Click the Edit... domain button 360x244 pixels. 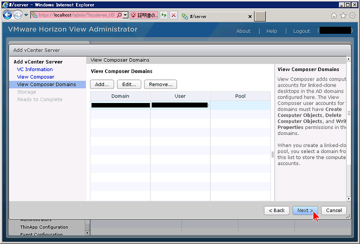tap(129, 84)
